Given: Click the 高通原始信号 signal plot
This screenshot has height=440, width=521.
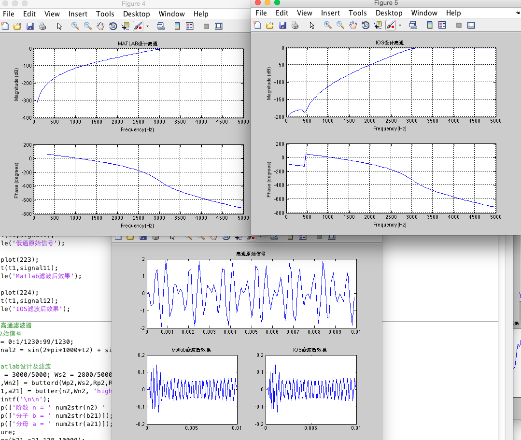Looking at the screenshot, I should (x=252, y=294).
